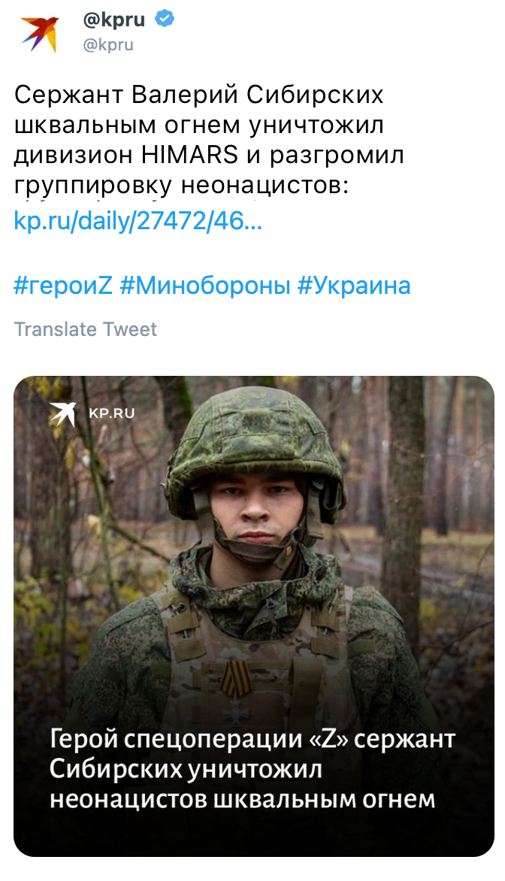This screenshot has height=881, width=505.
Task: Follow the #Украина hashtag
Action: [x=354, y=286]
